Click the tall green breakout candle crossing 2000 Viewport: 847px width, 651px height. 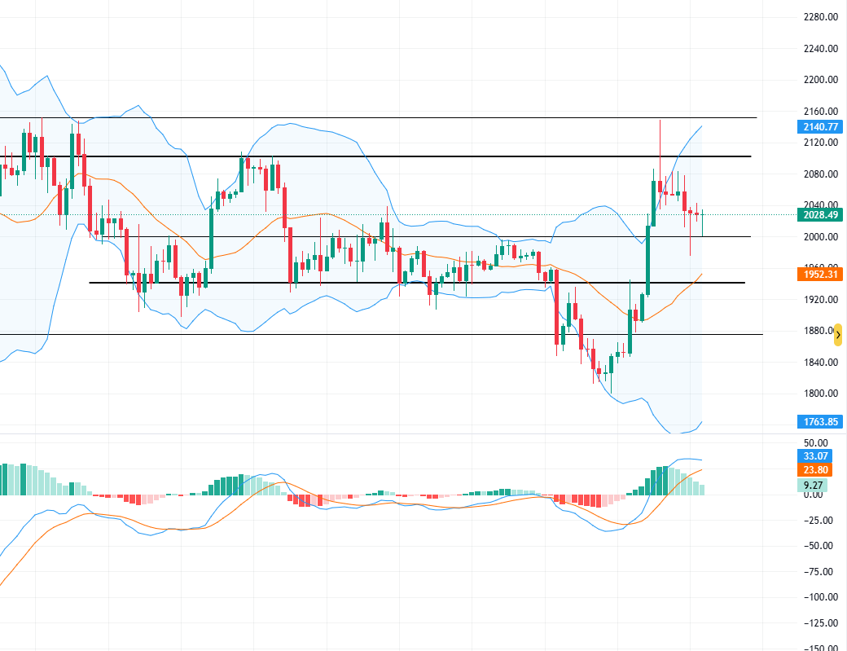(648, 259)
